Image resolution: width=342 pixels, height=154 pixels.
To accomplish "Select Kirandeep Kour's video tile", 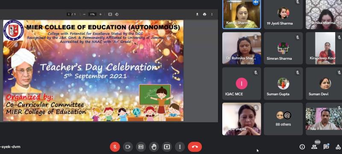I will (324, 48).
